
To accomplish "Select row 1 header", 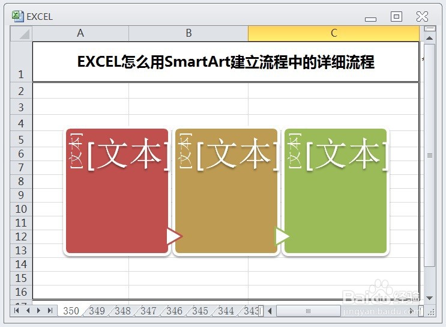I will (22, 62).
